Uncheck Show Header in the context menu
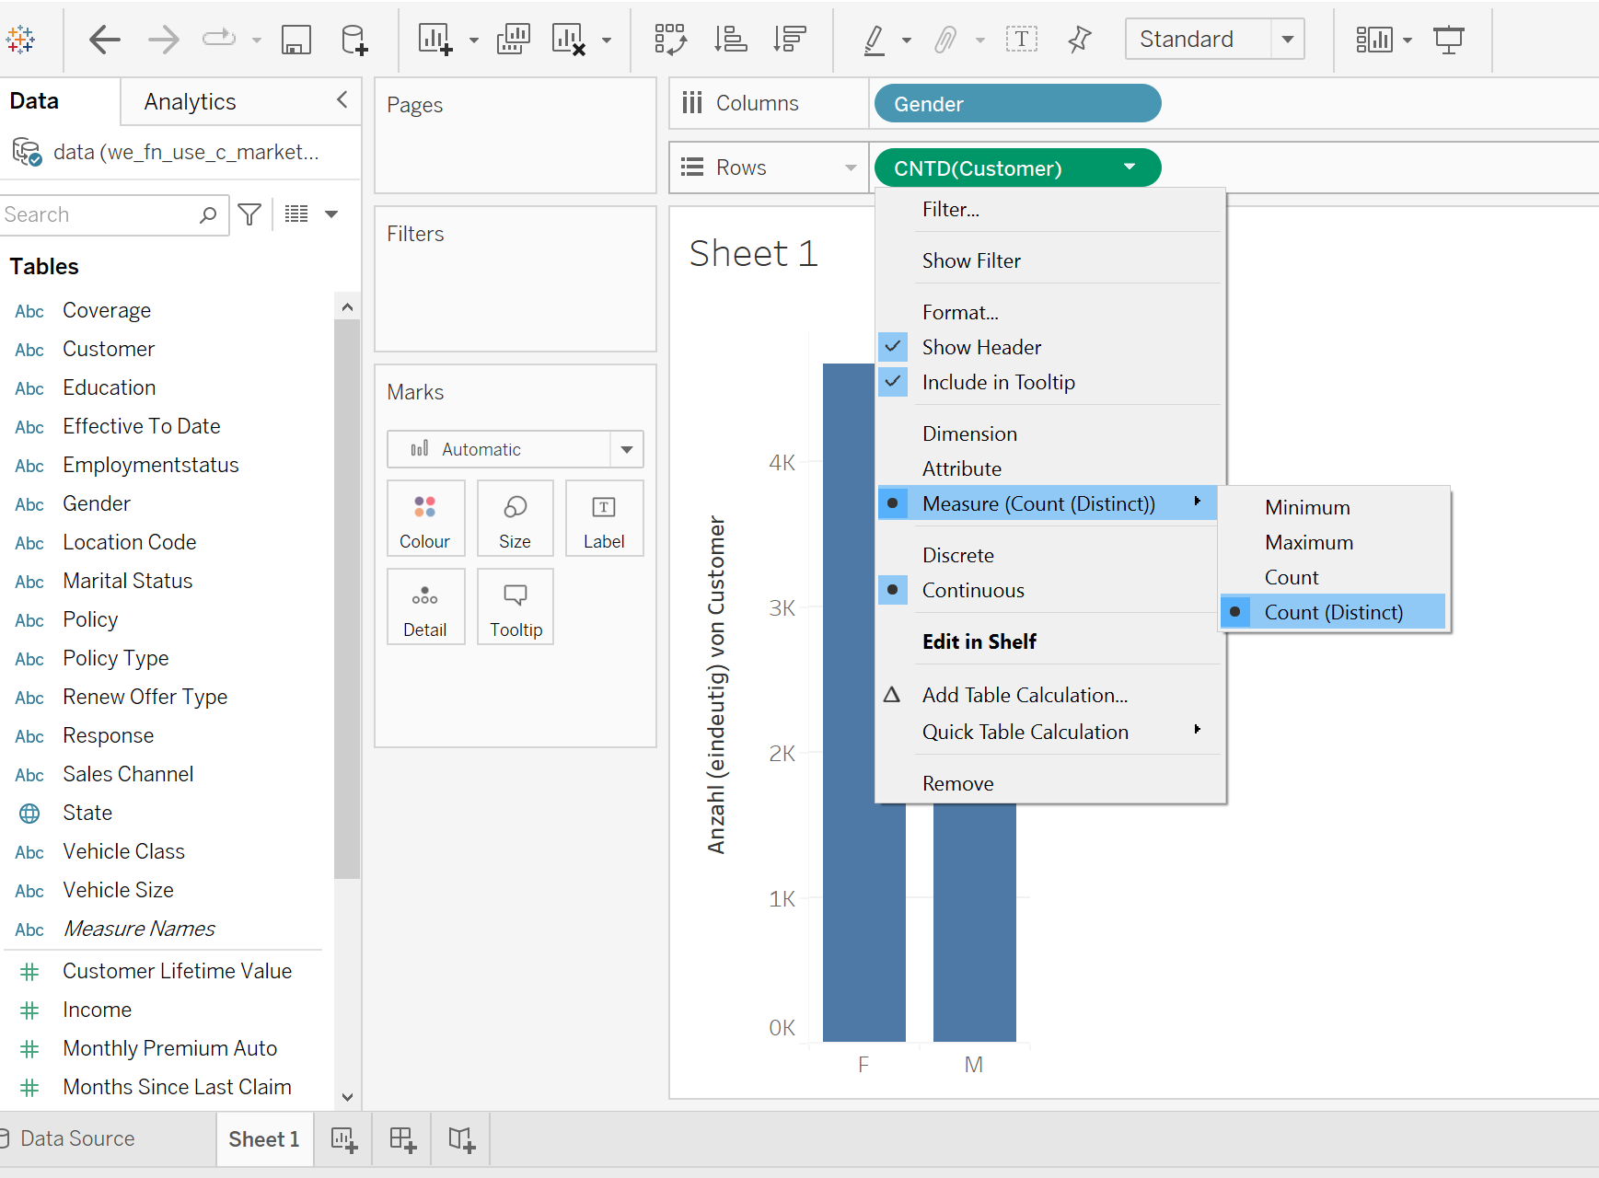The width and height of the screenshot is (1599, 1178). pyautogui.click(x=981, y=347)
